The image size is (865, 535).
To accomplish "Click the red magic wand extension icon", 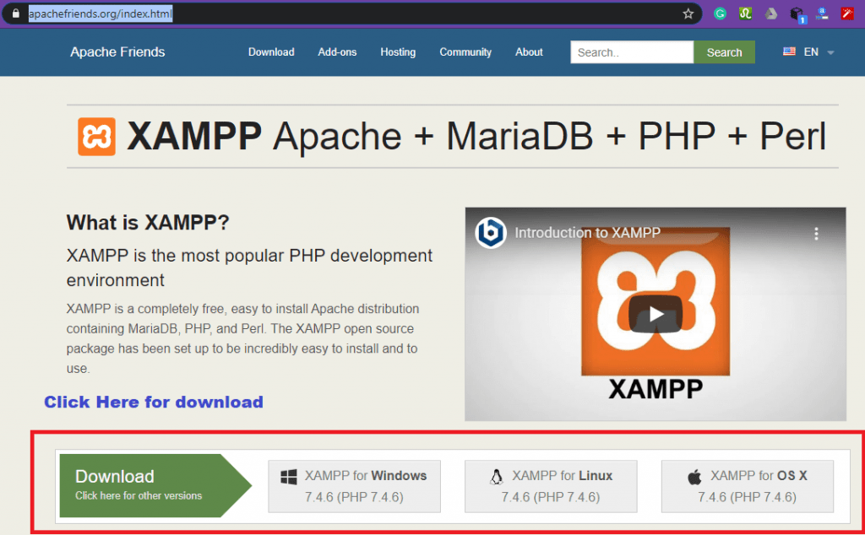I will coord(847,14).
